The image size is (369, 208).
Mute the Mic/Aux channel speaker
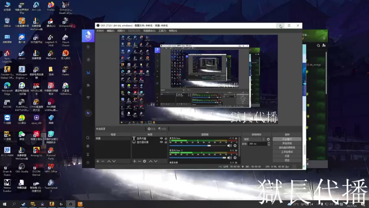point(229,146)
